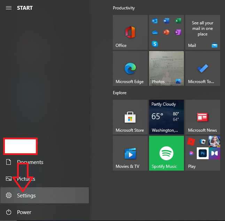Image resolution: width=225 pixels, height=221 pixels.
Task: Click the hamburger menu icon beside START
Action: (9, 8)
